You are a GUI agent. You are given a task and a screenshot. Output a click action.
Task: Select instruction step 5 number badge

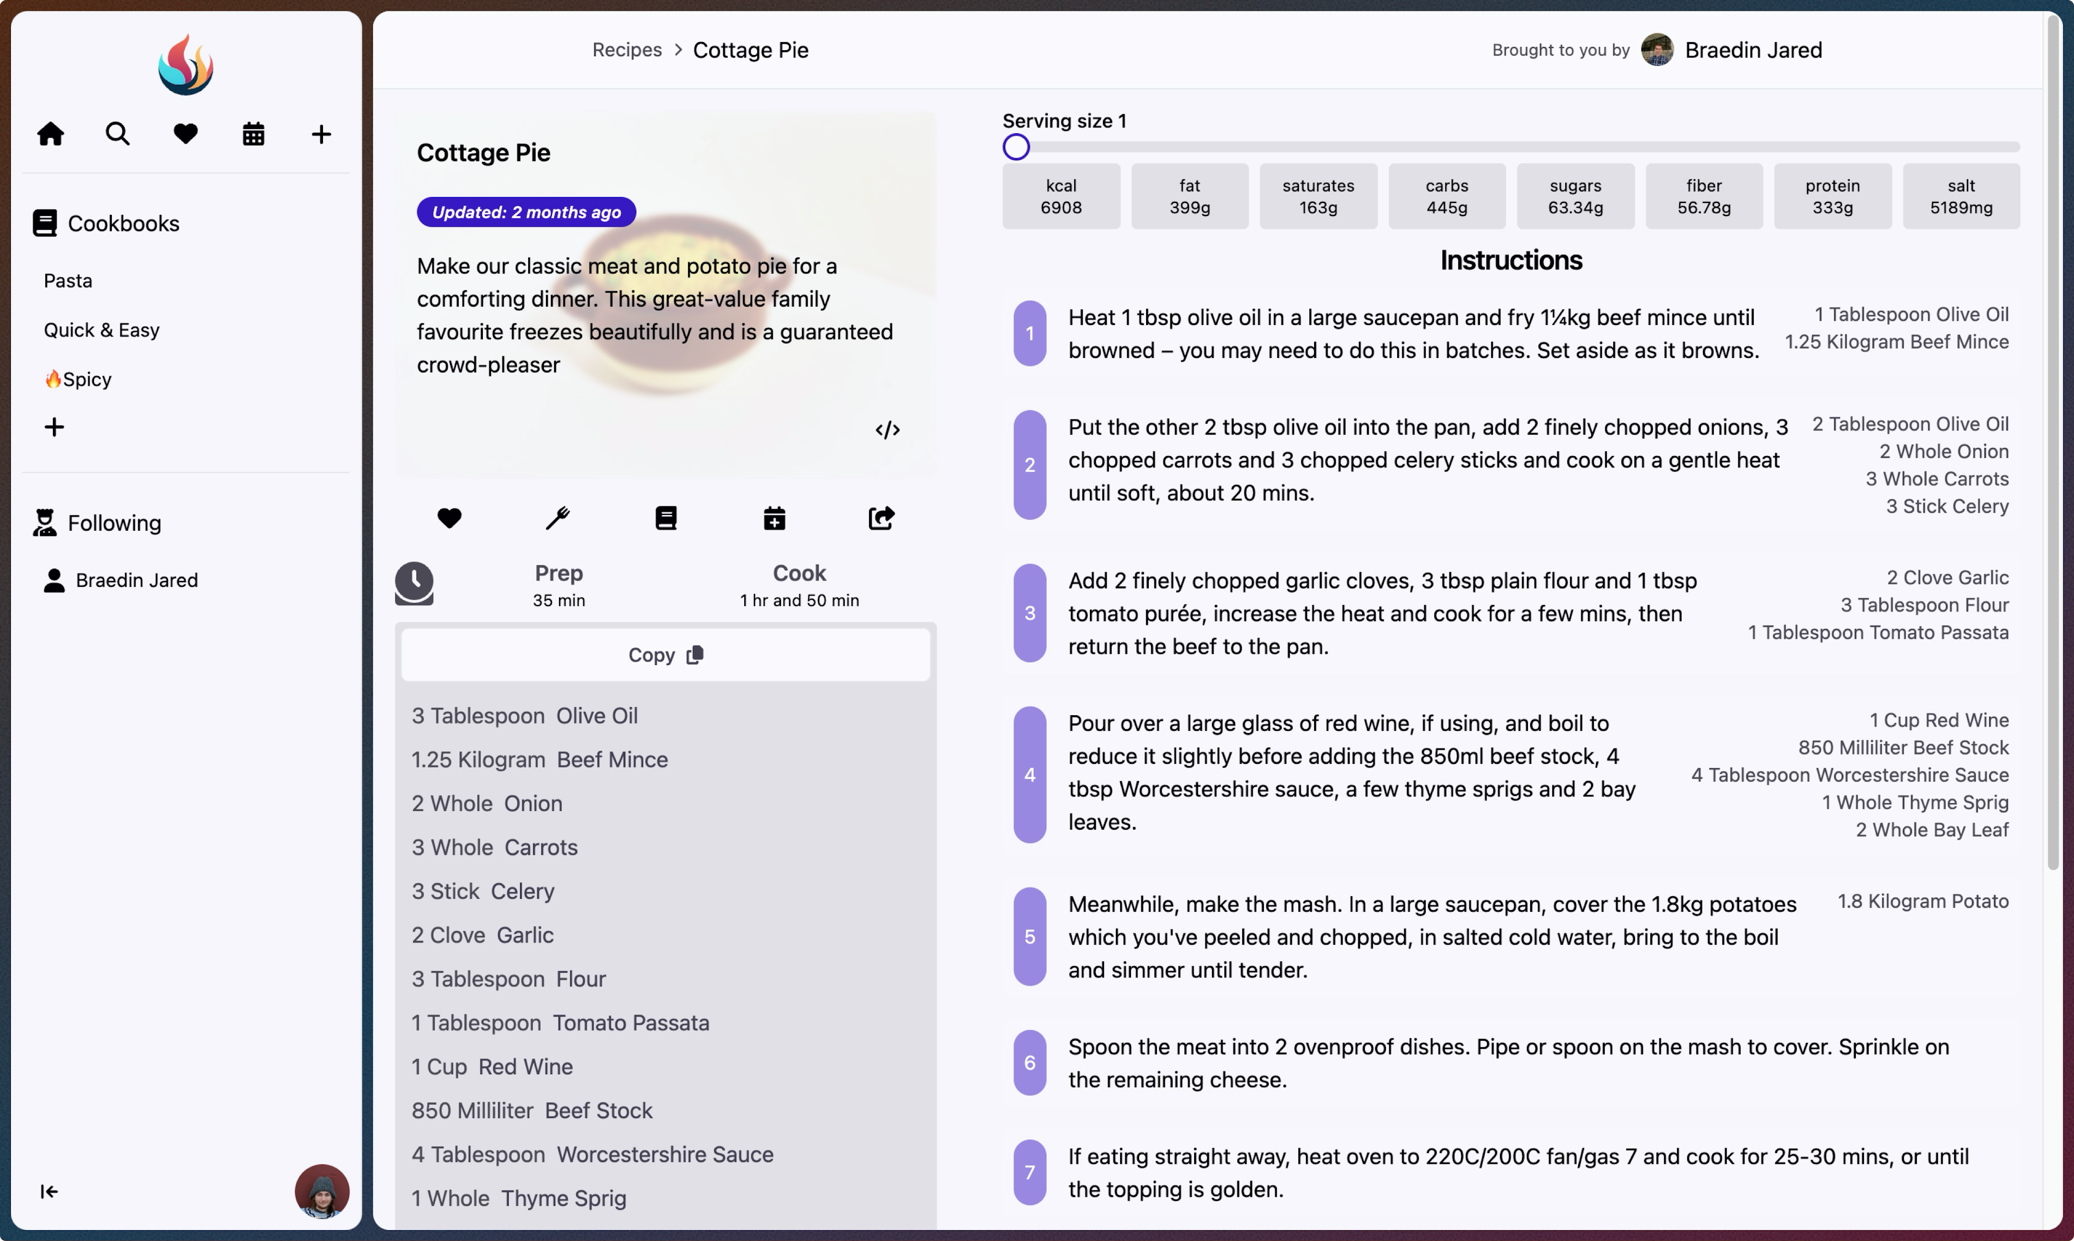[x=1030, y=937]
